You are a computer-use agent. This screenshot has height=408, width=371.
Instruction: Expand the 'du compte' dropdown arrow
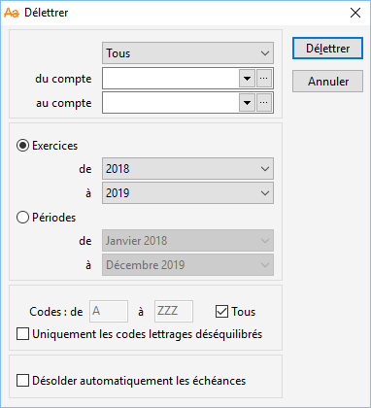click(x=247, y=79)
